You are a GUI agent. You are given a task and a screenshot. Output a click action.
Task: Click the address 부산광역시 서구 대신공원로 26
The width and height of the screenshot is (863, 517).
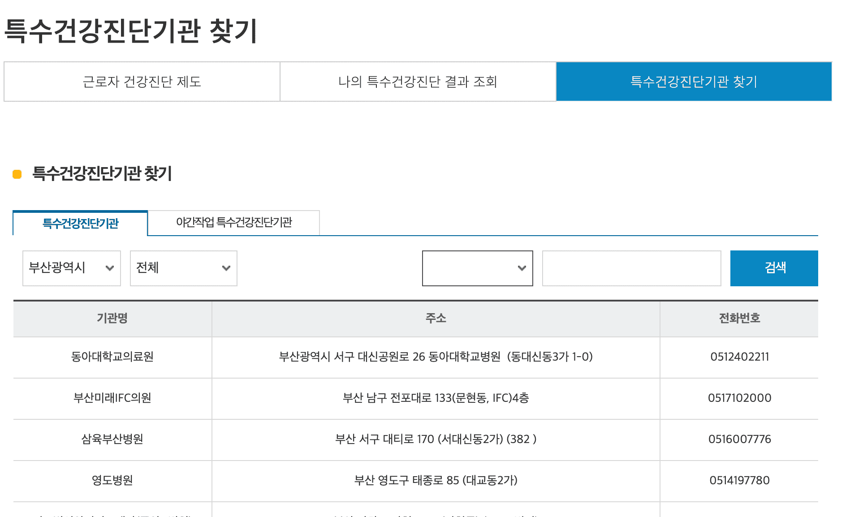point(436,357)
